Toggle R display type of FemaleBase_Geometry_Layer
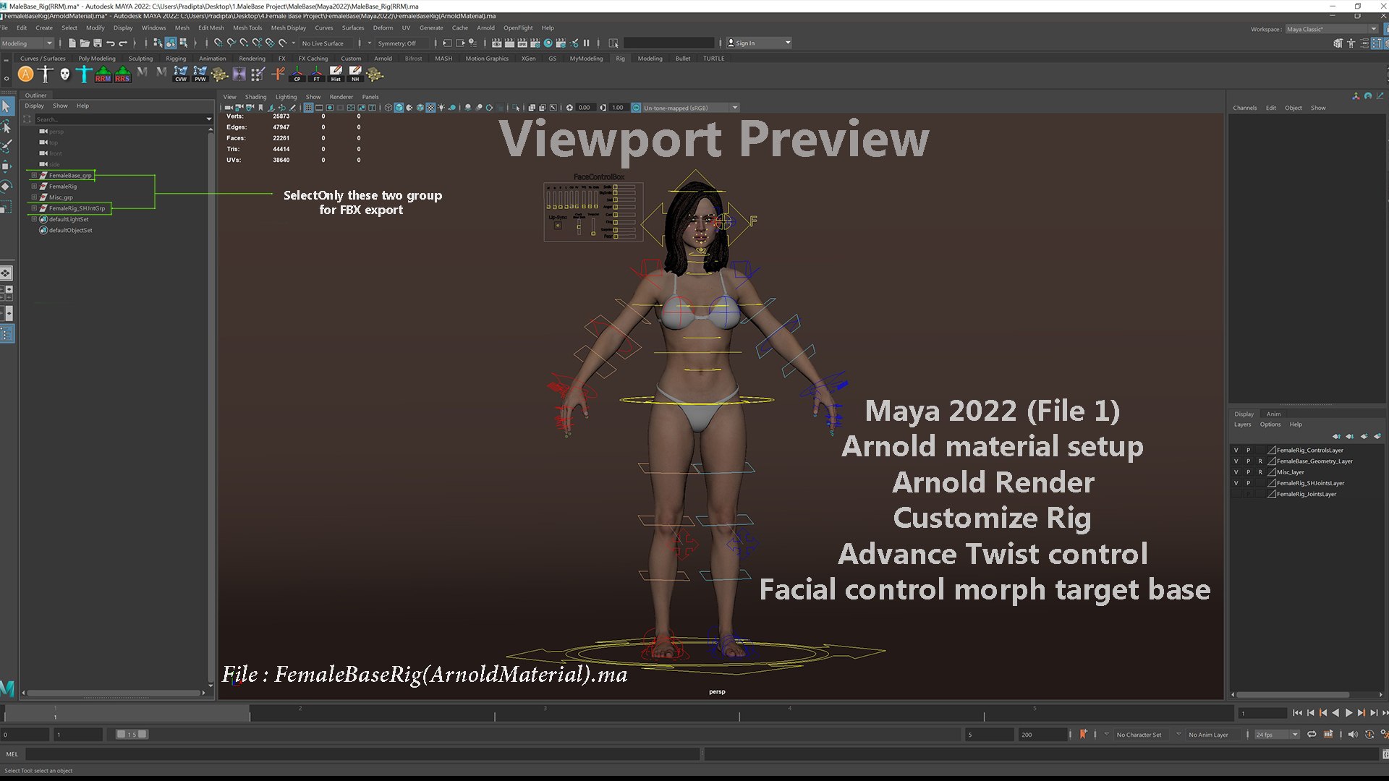This screenshot has height=781, width=1389. click(1260, 461)
